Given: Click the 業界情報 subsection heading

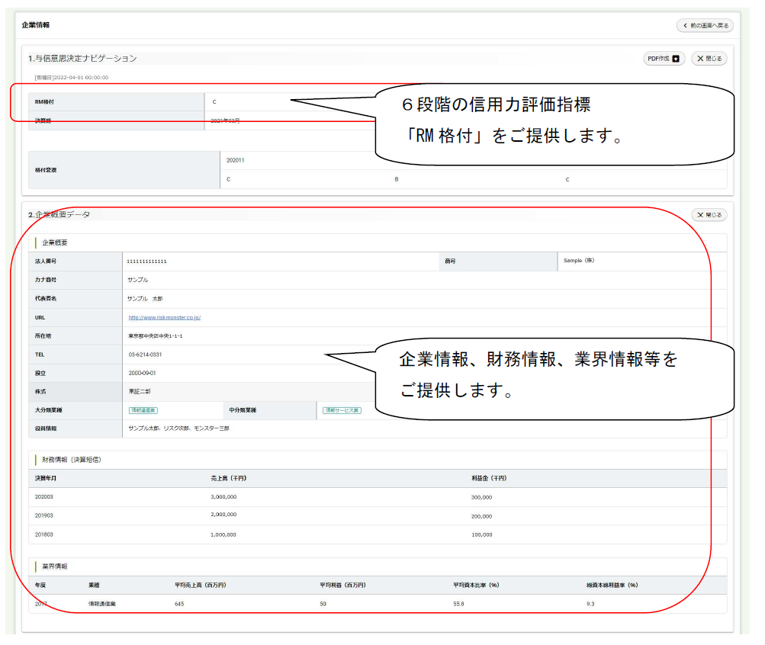Looking at the screenshot, I should click(55, 566).
